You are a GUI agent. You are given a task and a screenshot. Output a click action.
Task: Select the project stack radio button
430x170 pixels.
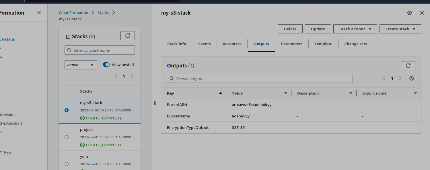click(67, 137)
